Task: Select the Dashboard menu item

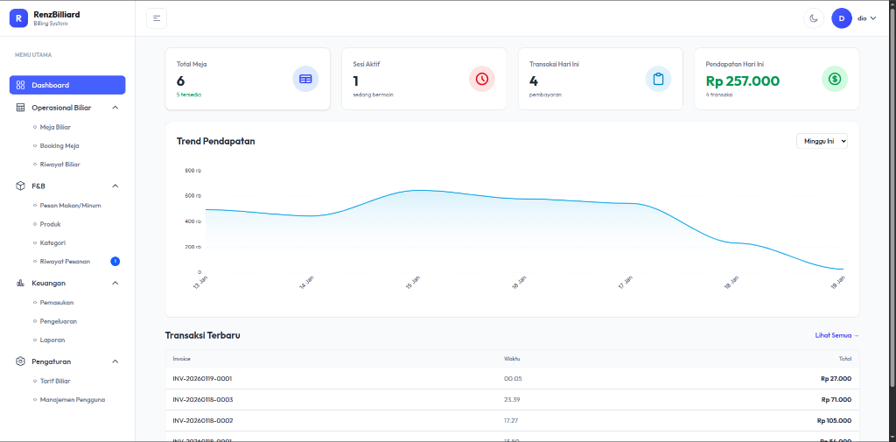Action: (67, 85)
